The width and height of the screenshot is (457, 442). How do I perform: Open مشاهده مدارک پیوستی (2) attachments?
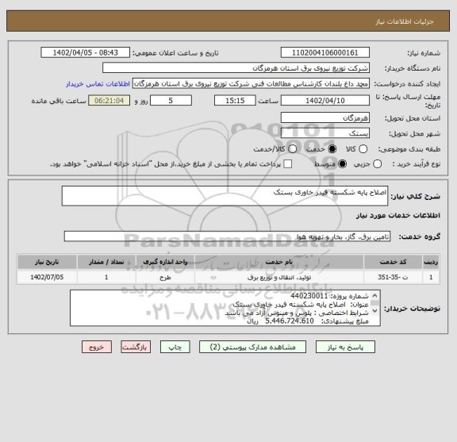(x=252, y=347)
